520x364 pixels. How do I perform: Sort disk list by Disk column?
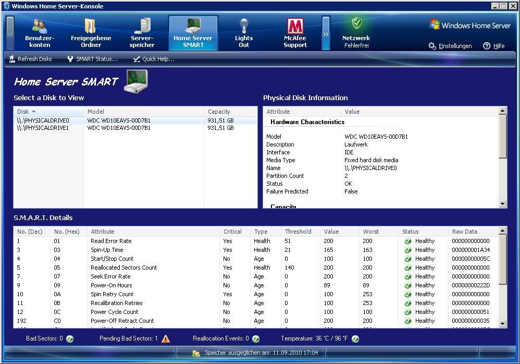(48, 112)
